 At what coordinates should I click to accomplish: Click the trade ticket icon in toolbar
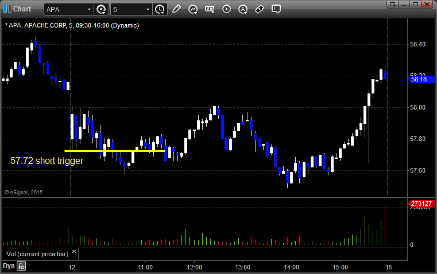click(x=260, y=9)
